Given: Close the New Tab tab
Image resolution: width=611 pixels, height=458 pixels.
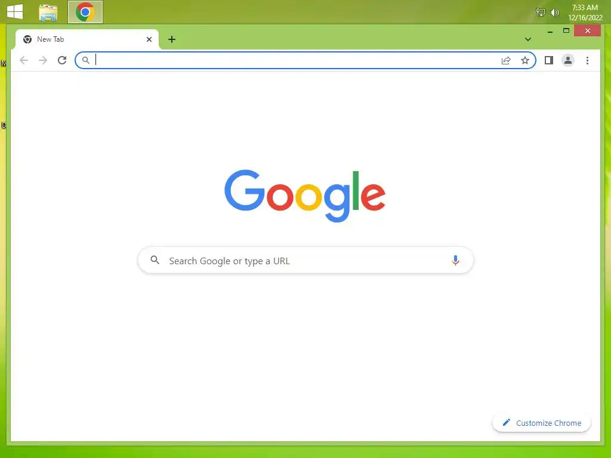Looking at the screenshot, I should (149, 39).
